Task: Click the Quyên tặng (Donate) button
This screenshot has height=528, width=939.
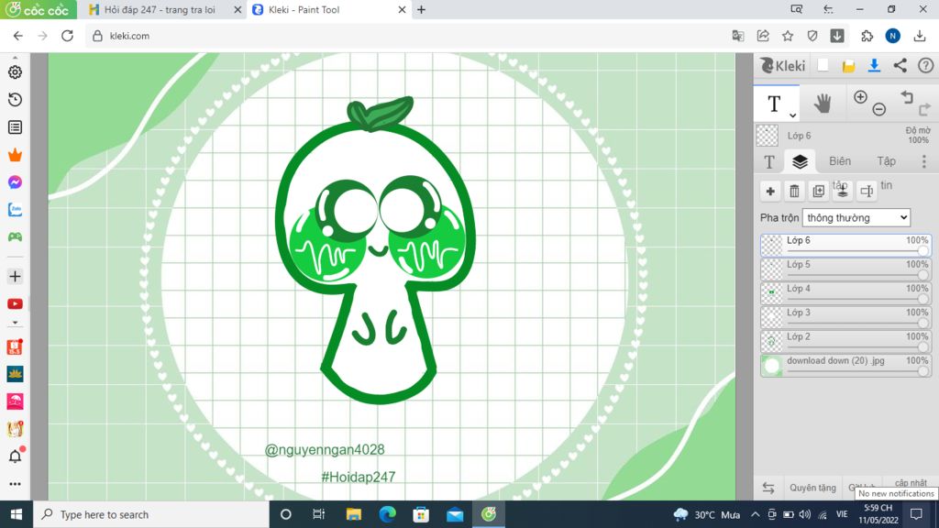Action: tap(812, 488)
